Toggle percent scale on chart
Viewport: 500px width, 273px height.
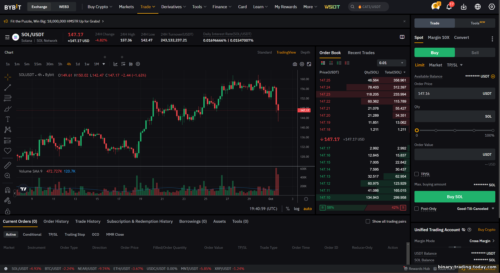click(288, 209)
